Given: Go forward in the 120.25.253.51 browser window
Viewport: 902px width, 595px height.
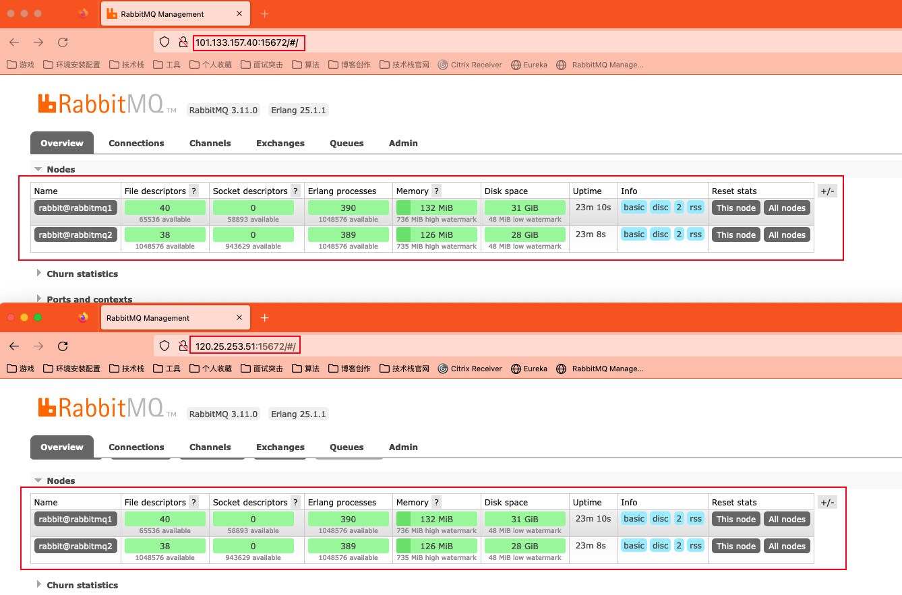Looking at the screenshot, I should [38, 346].
